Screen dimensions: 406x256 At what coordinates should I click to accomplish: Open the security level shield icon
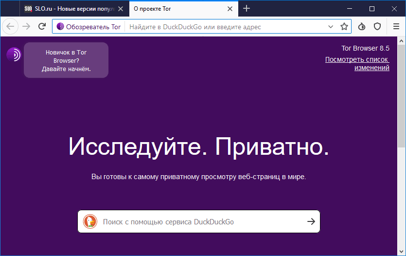[x=377, y=26]
